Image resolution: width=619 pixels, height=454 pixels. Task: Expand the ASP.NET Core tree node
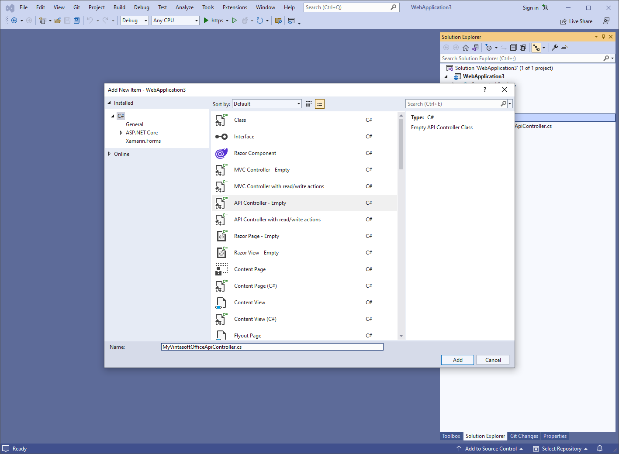(x=121, y=133)
